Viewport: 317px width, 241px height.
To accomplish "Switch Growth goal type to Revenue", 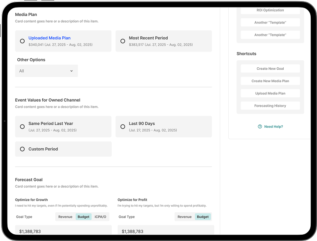I will click(x=65, y=217).
